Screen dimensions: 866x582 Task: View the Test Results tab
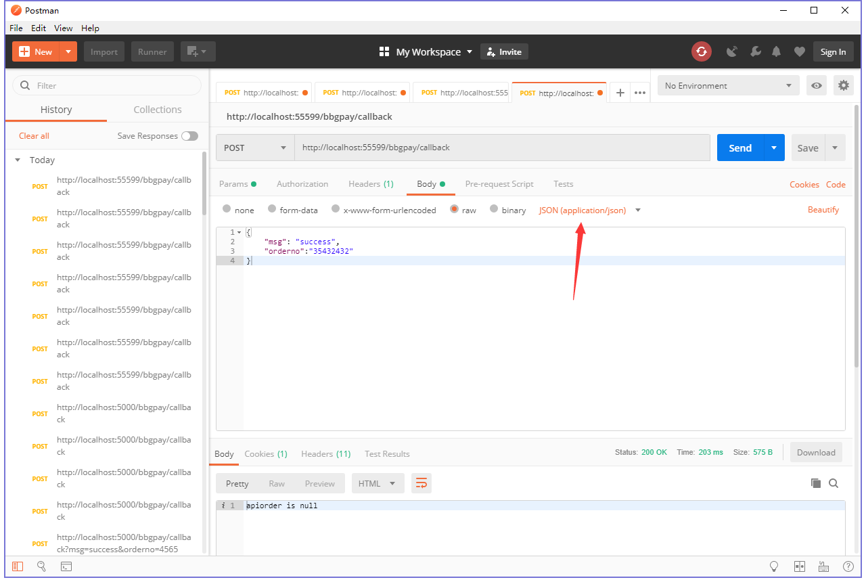tap(387, 453)
